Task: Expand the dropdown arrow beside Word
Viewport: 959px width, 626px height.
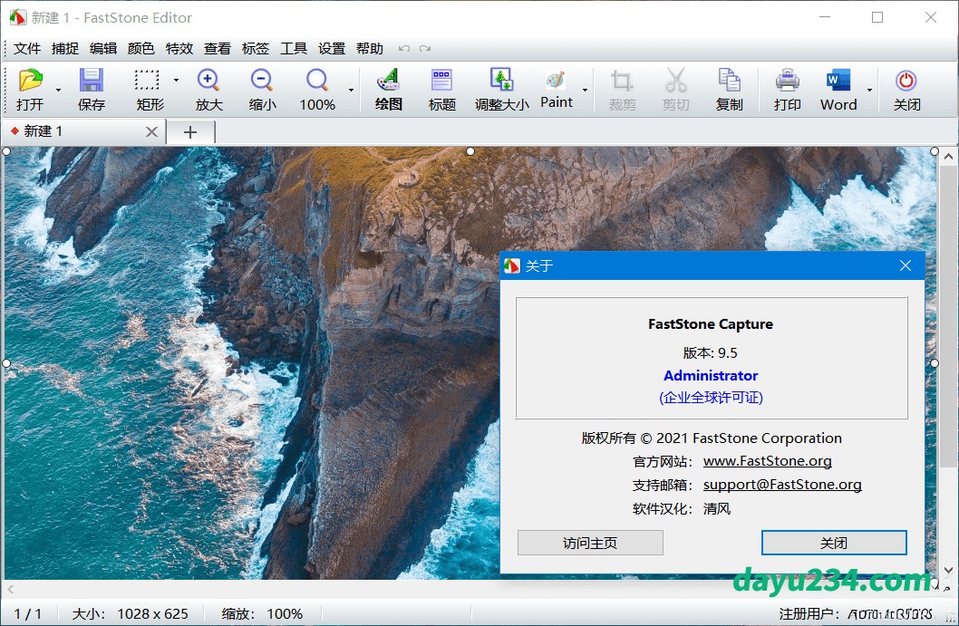Action: point(870,90)
